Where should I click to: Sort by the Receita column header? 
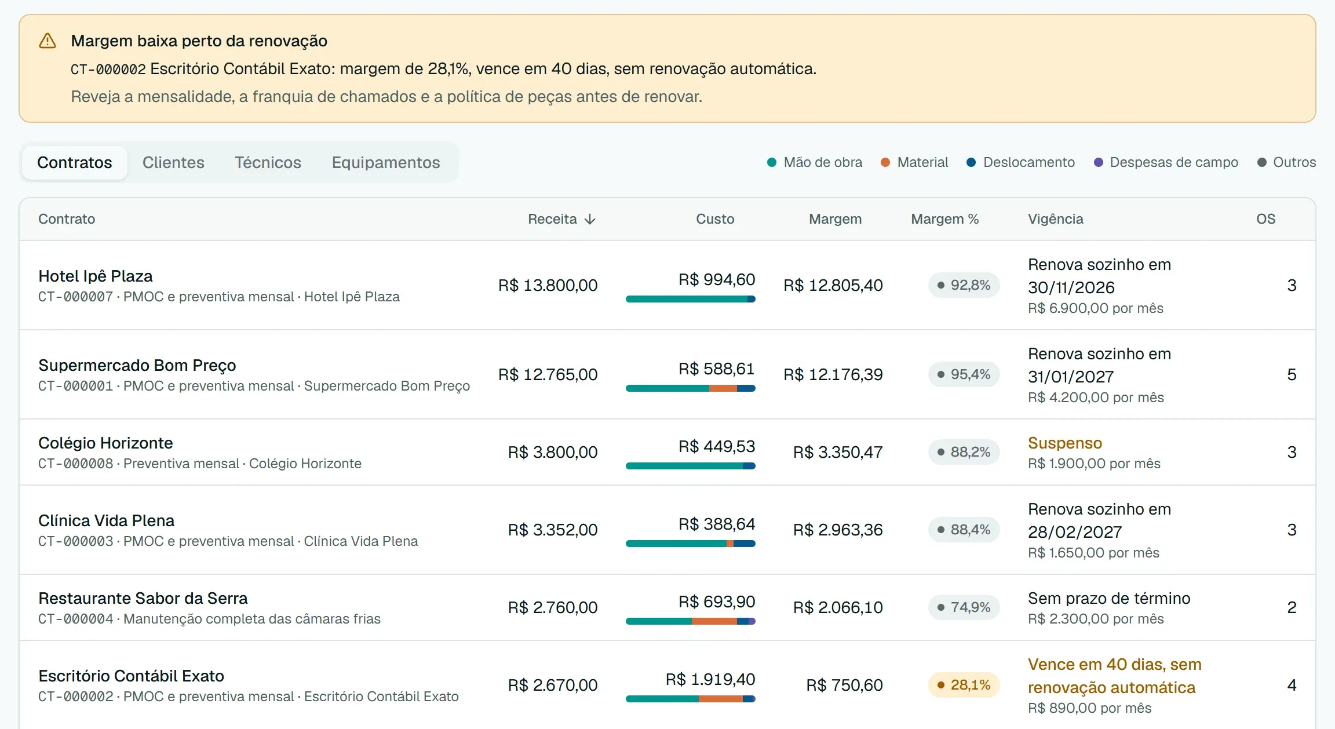point(561,219)
